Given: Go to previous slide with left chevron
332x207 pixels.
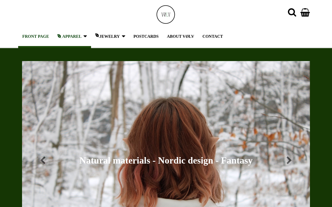Looking at the screenshot, I should pyautogui.click(x=43, y=160).
